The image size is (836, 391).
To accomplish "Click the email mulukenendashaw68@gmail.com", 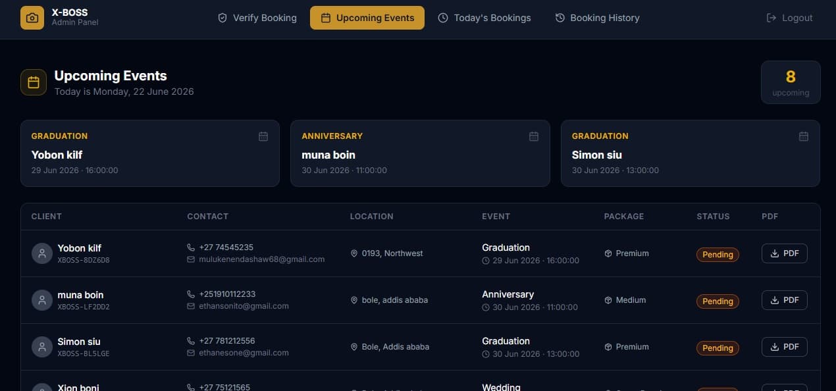I will pos(261,259).
